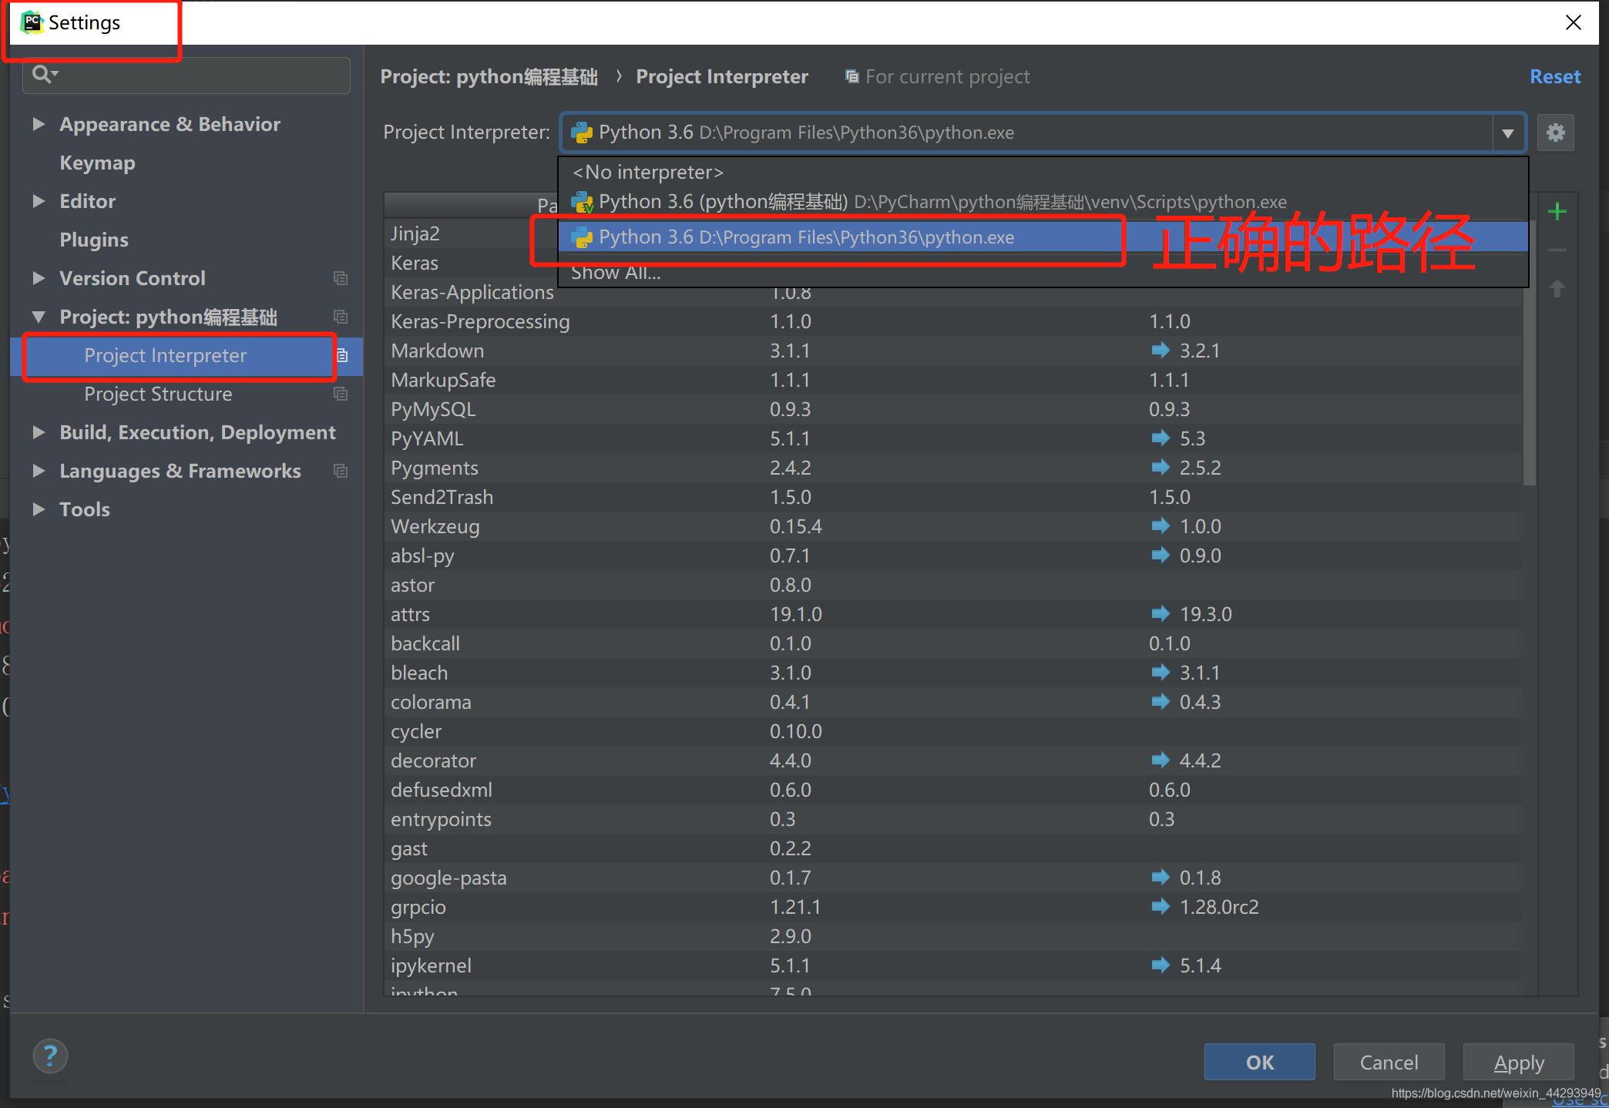Open the Project Interpreter dropdown arrow

click(1507, 133)
